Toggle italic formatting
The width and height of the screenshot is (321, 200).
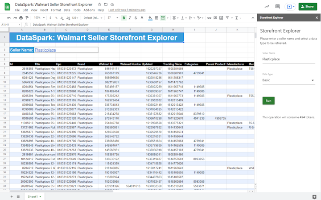(x=130, y=18)
